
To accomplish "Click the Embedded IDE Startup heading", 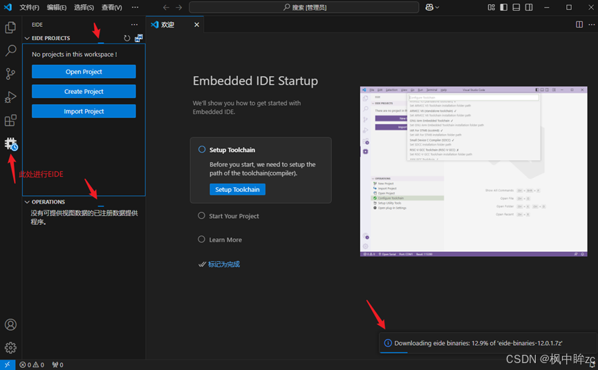I will pyautogui.click(x=255, y=81).
